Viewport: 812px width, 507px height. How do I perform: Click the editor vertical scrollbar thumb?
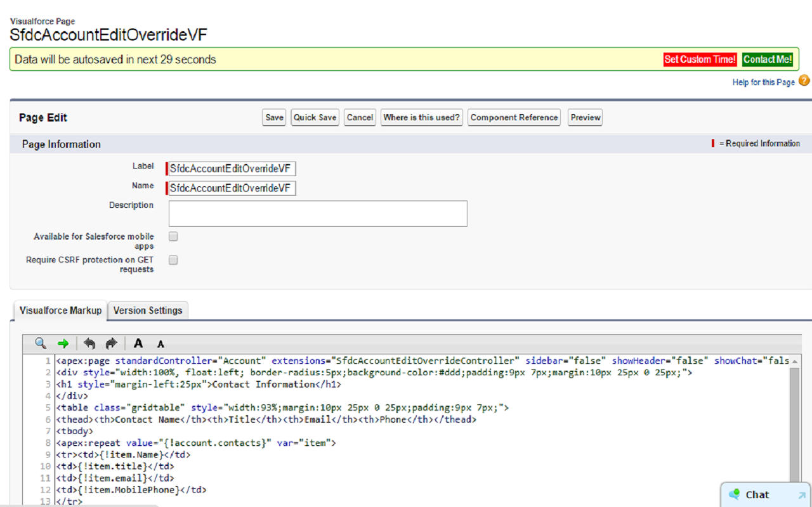(x=794, y=426)
